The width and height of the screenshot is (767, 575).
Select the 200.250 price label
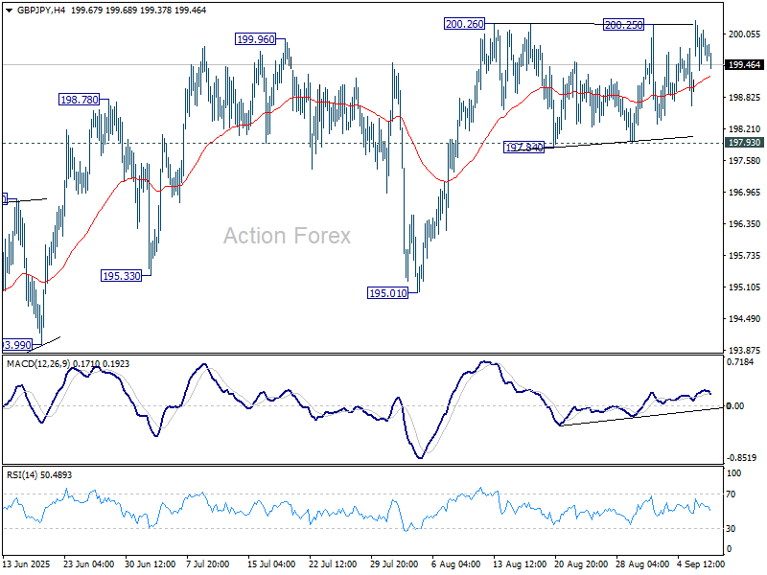point(623,25)
